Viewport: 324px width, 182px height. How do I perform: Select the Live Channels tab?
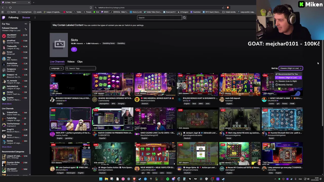coord(57,62)
